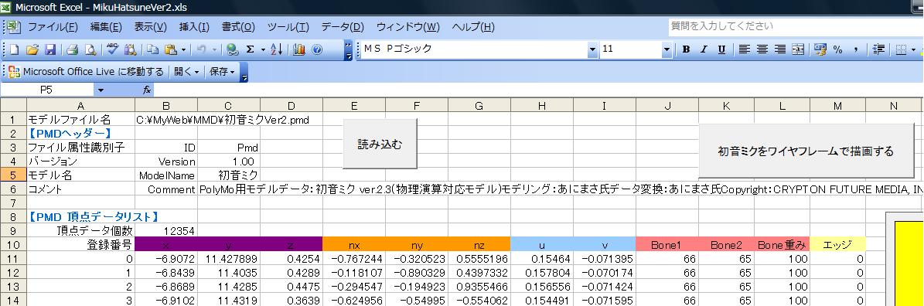The width and height of the screenshot is (924, 306).
Task: Apply Percent style icon
Action: point(837,50)
